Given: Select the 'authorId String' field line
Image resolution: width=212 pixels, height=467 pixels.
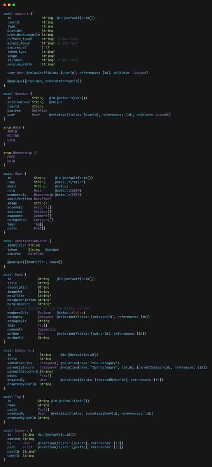Looking at the screenshot, I should point(28,338).
